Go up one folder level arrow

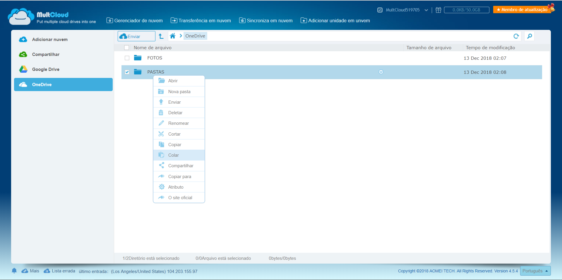click(161, 36)
